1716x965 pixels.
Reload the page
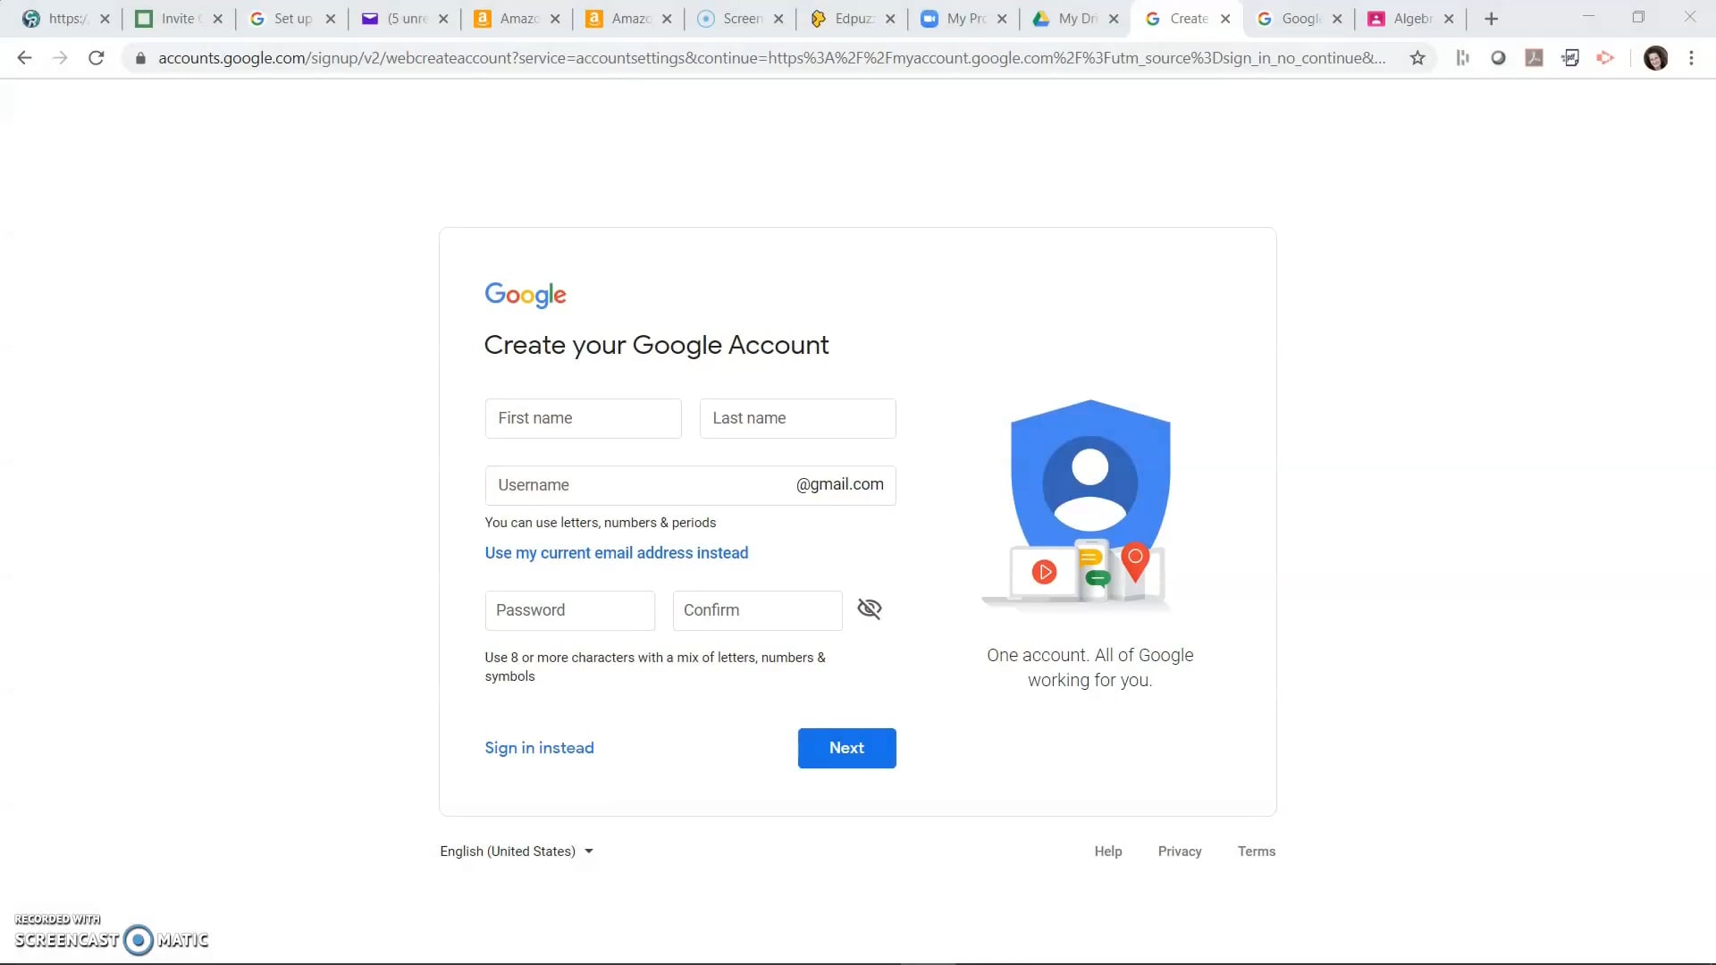(x=97, y=58)
